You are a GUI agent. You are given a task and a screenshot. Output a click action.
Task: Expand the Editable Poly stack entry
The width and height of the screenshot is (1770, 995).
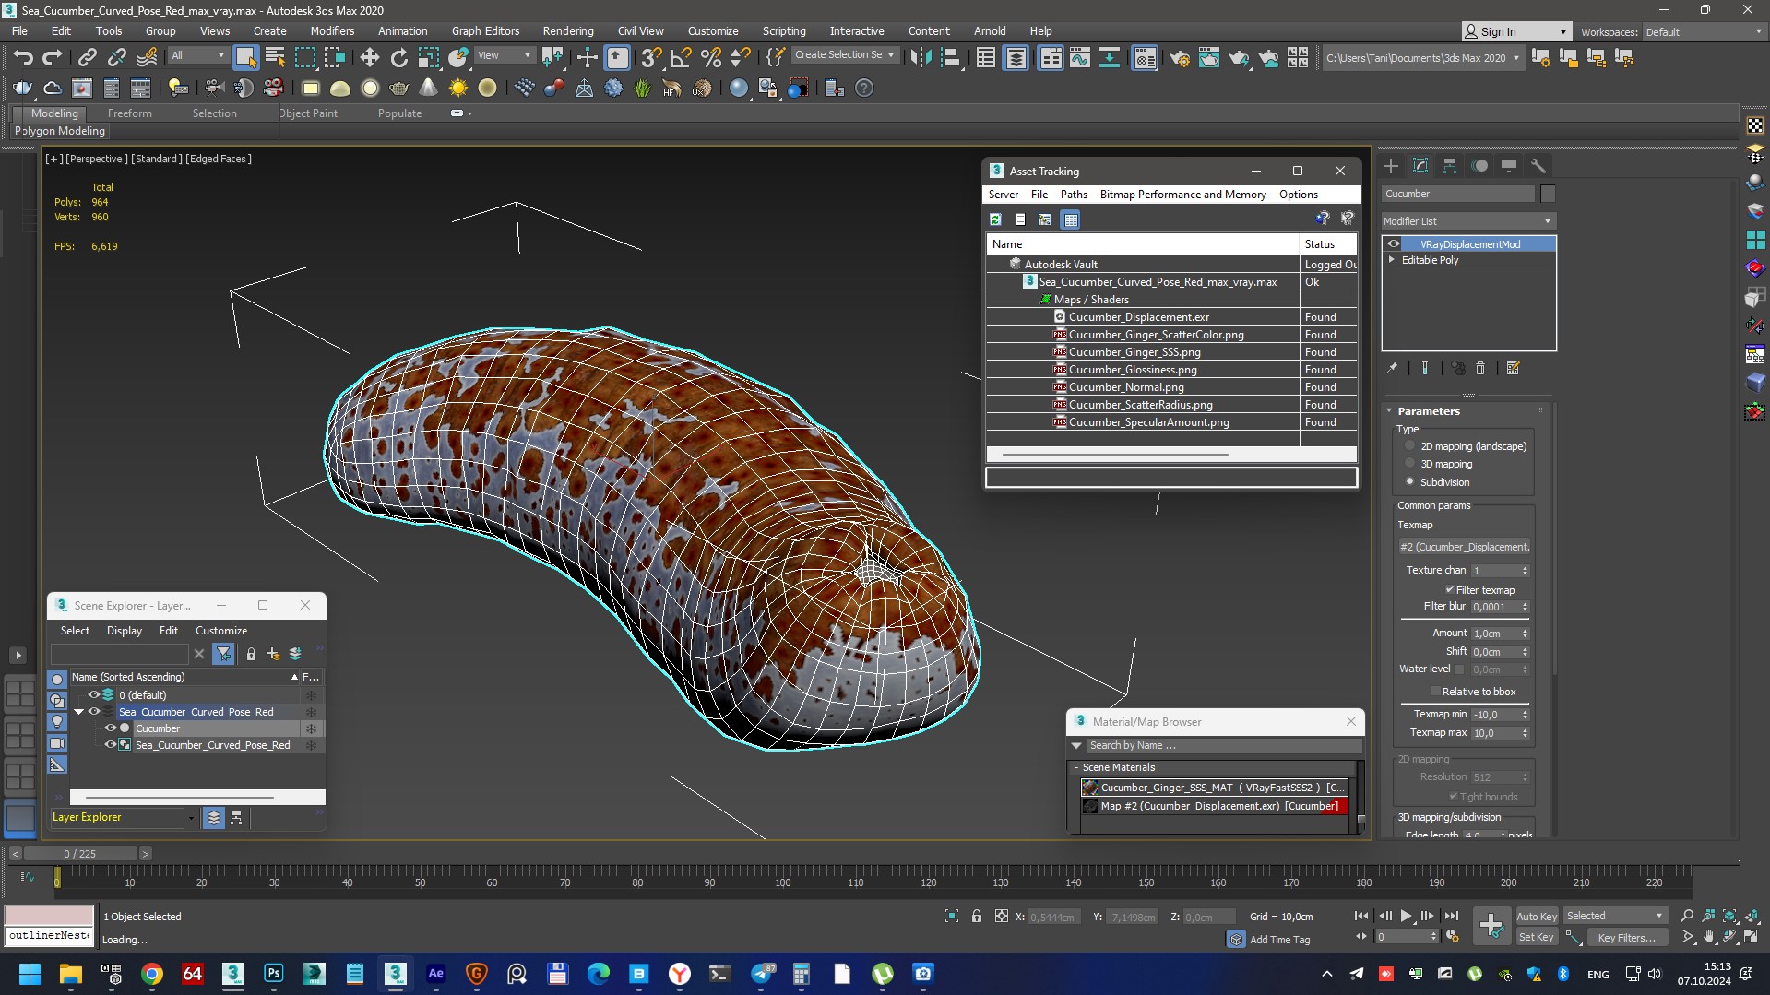click(x=1392, y=260)
